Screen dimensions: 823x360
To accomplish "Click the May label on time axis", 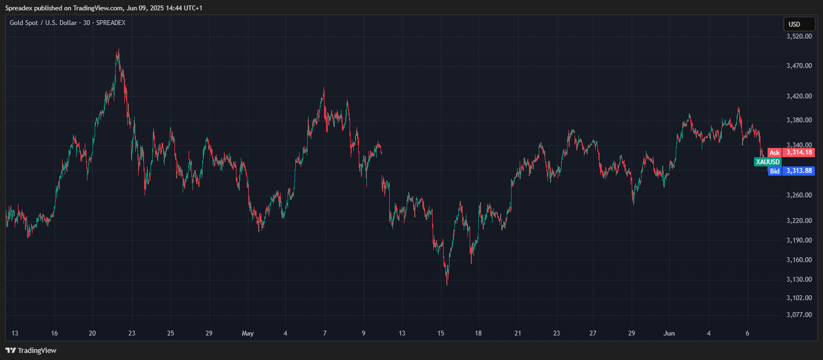I will point(248,333).
